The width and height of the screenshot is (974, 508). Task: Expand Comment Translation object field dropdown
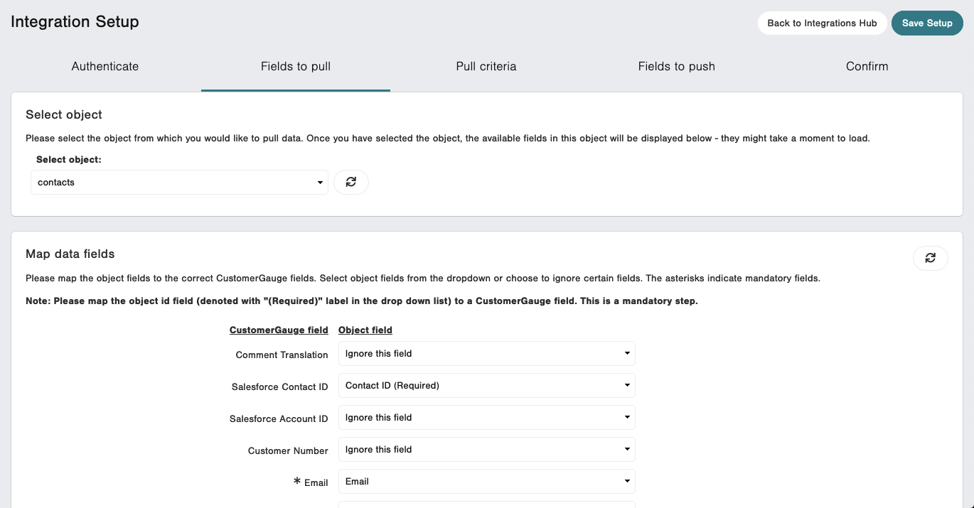(487, 353)
